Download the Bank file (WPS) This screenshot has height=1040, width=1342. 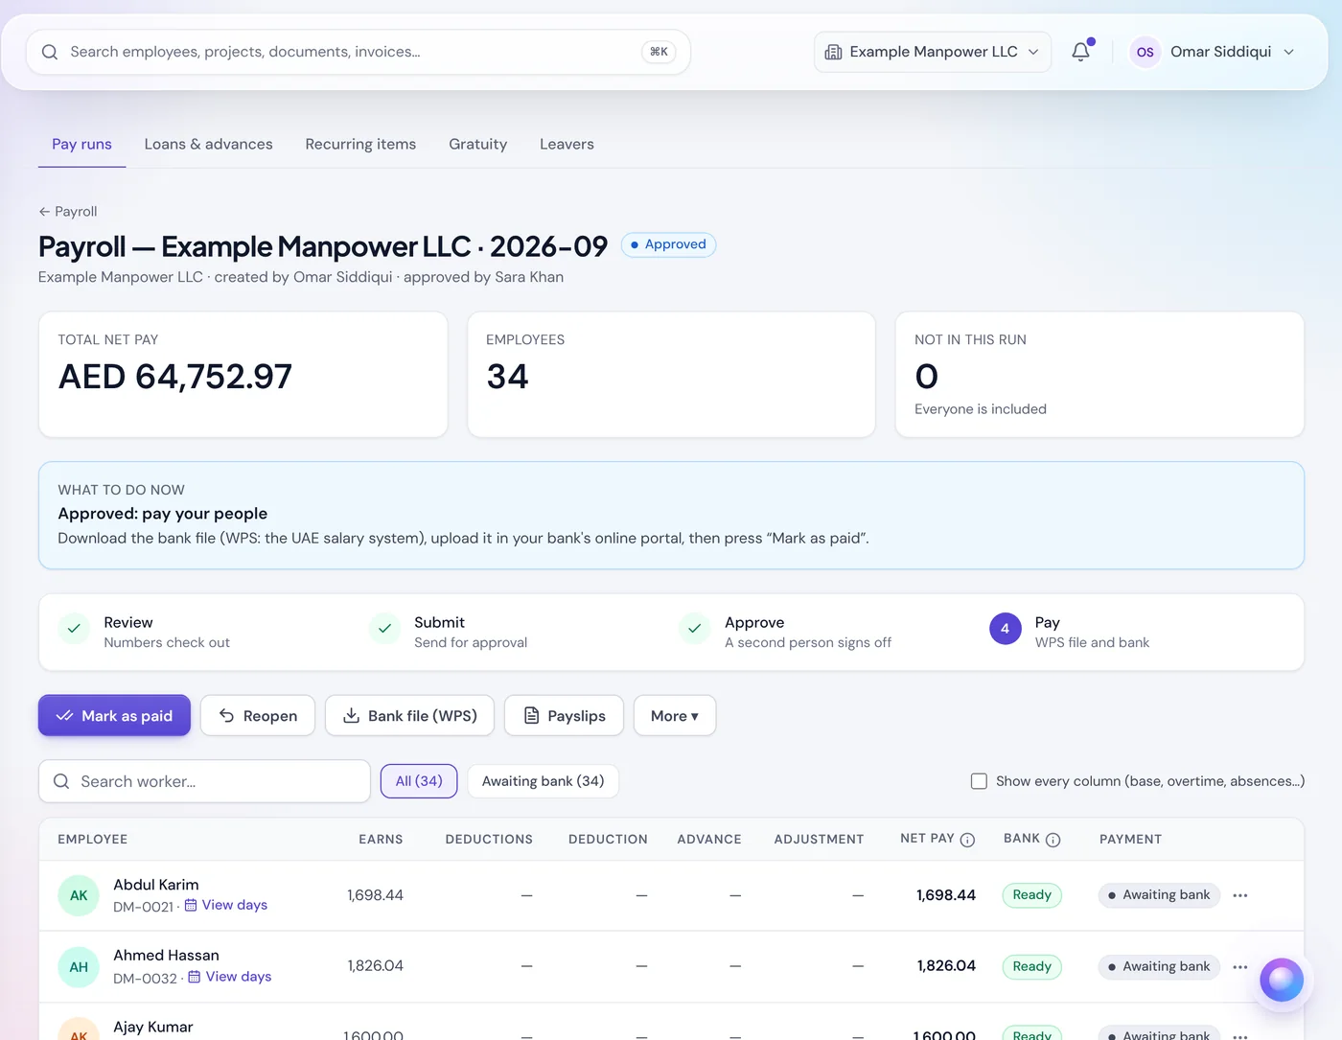409,716
